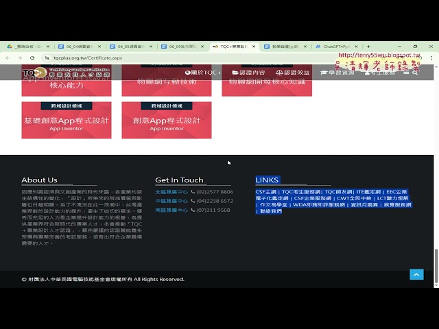439x329 pixels.
Task: Close the 06_05 tab
Action: 151,47
